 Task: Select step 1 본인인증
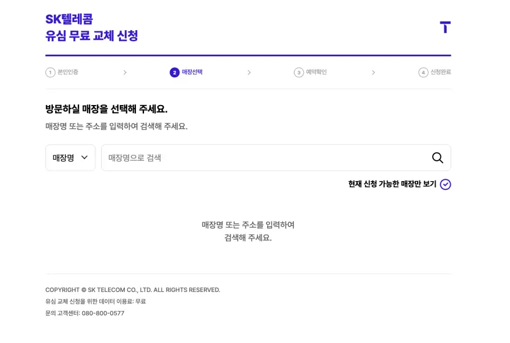point(62,72)
